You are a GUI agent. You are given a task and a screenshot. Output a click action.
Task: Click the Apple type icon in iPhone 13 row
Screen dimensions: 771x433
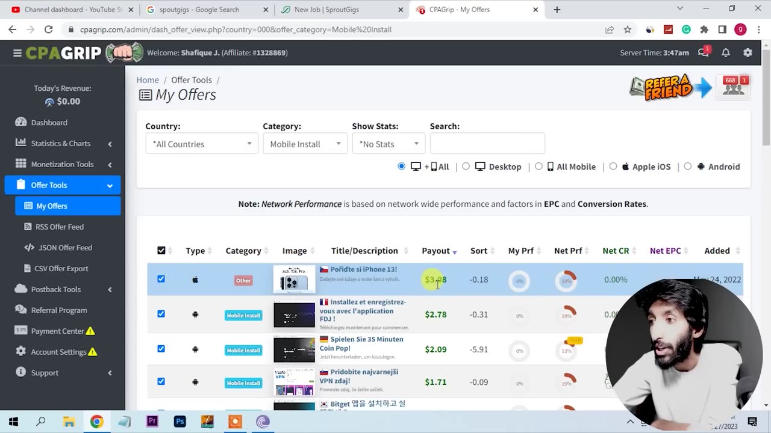195,280
